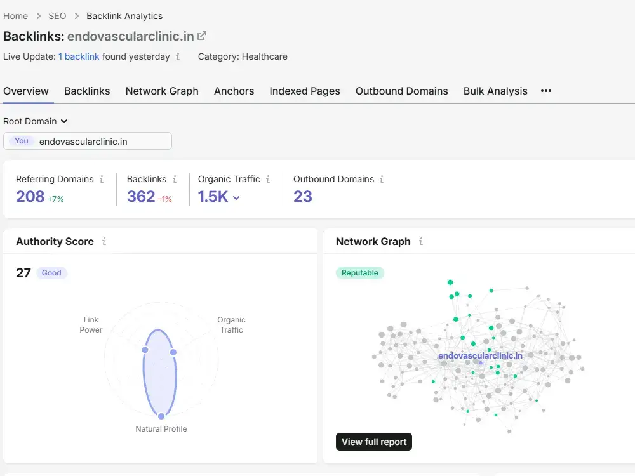Click Category: Healthcare text

pos(243,56)
